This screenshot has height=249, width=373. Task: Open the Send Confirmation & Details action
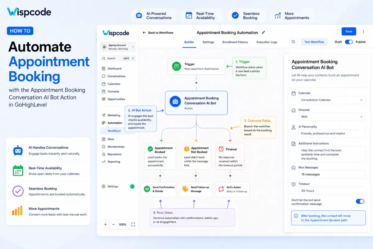pyautogui.click(x=159, y=189)
